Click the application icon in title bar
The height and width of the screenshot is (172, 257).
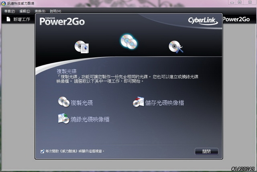4,3
